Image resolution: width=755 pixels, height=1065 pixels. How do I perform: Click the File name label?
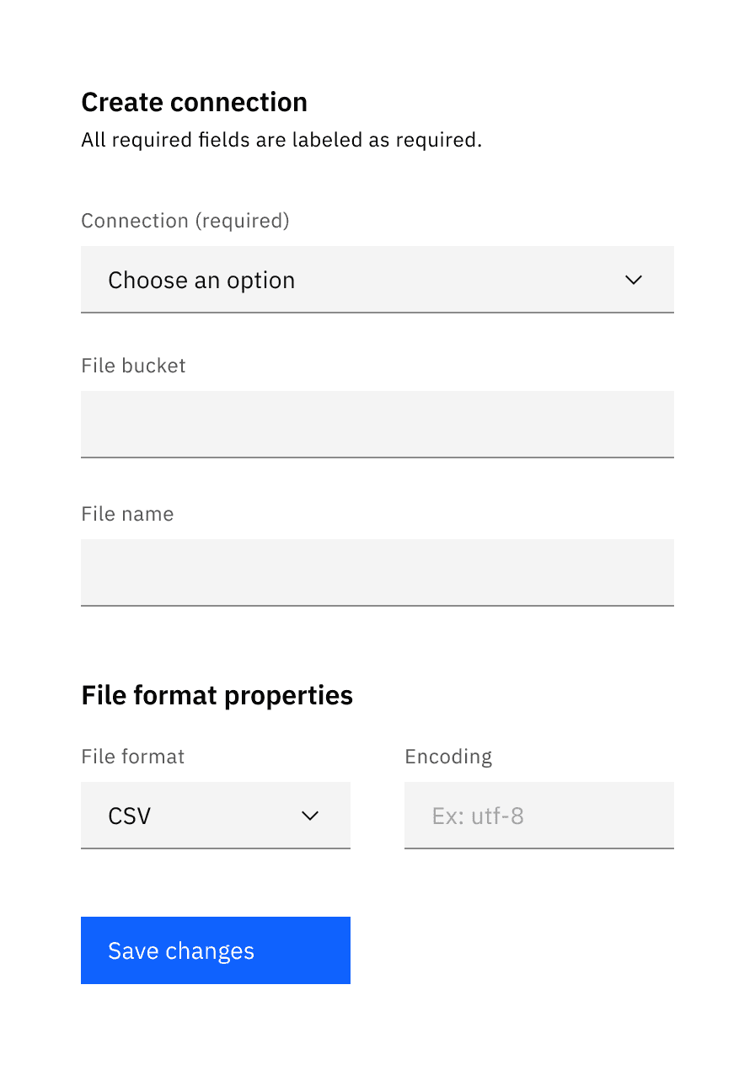pyautogui.click(x=127, y=514)
